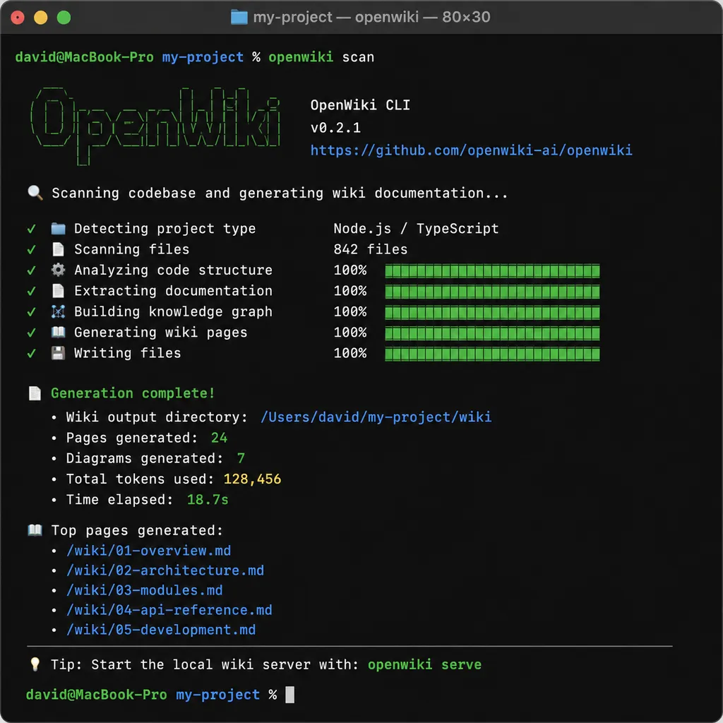
Task: Open /wiki/01-overview.md
Action: [148, 551]
